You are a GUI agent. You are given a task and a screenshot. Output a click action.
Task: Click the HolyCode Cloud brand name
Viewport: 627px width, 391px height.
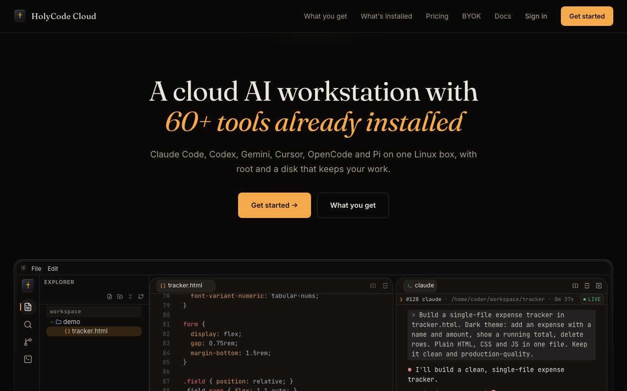(x=64, y=16)
